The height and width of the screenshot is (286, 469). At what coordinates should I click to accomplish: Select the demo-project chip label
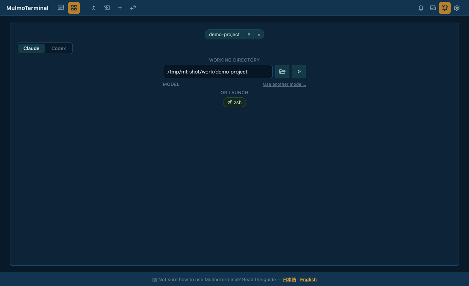pos(224,35)
